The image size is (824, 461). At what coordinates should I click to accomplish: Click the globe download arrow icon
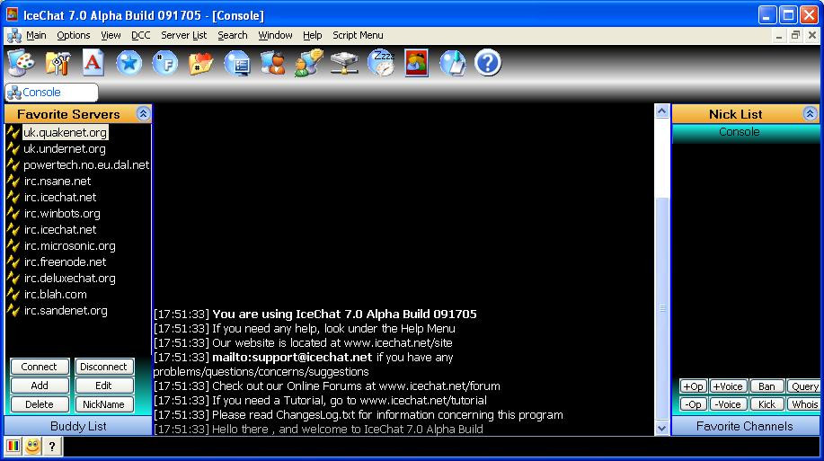453,63
